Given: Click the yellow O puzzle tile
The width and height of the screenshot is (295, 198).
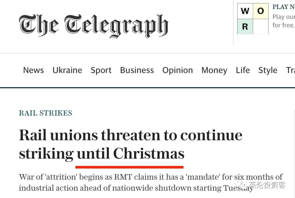Looking at the screenshot, I should 261,11.
